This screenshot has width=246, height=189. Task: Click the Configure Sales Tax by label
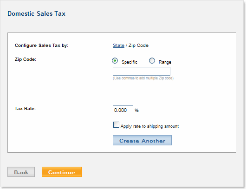(x=41, y=46)
